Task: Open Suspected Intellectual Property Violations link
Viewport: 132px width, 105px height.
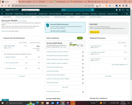Action: 58,52
